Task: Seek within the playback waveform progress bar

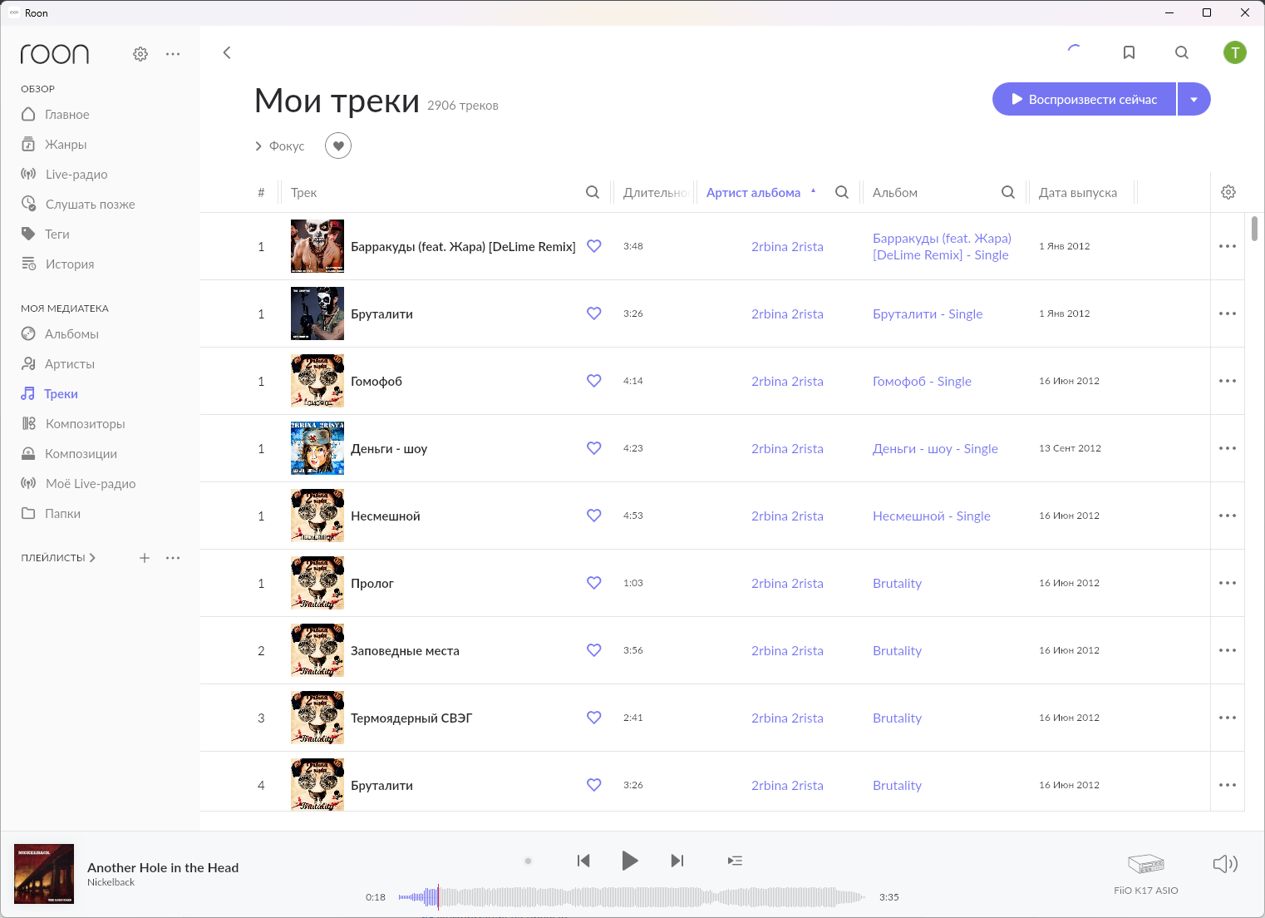Action: [x=632, y=897]
